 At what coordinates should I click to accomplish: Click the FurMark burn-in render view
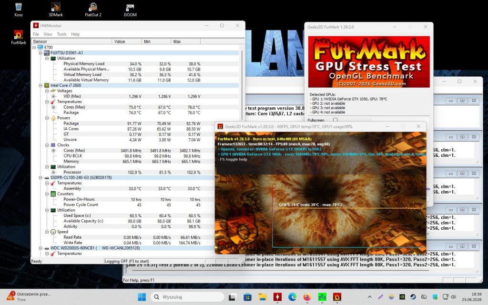[321, 193]
